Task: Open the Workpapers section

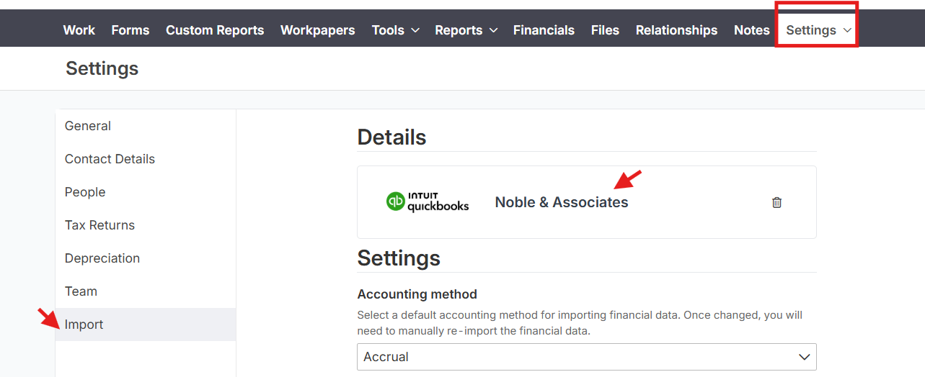Action: pos(317,30)
